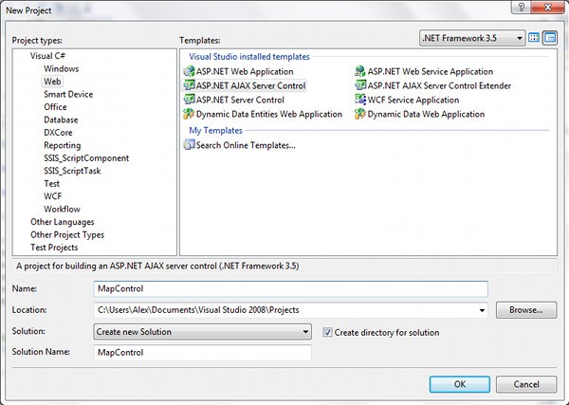This screenshot has width=569, height=405.
Task: Click Dynamic Data Web Application label
Action: tap(426, 115)
